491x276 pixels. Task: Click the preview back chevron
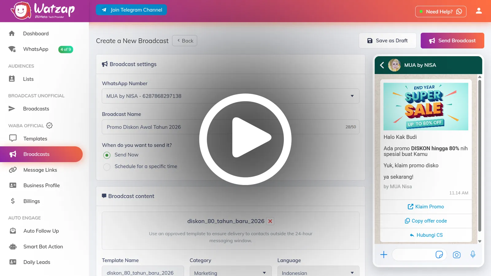(x=382, y=65)
